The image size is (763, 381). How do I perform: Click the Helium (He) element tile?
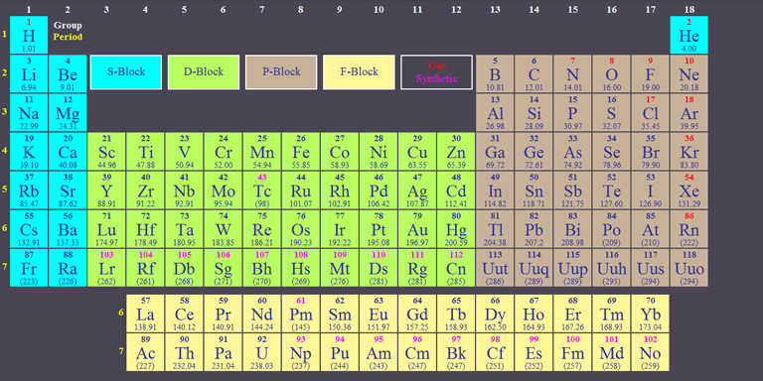tap(689, 35)
